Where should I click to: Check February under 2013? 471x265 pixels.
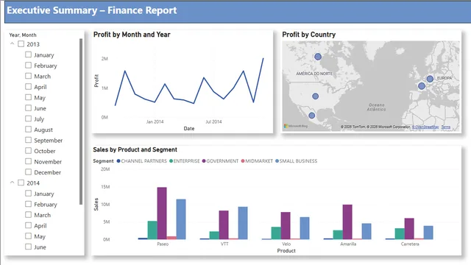(x=28, y=66)
